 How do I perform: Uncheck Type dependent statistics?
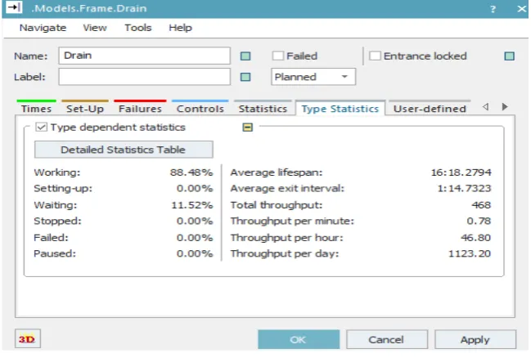(x=41, y=128)
